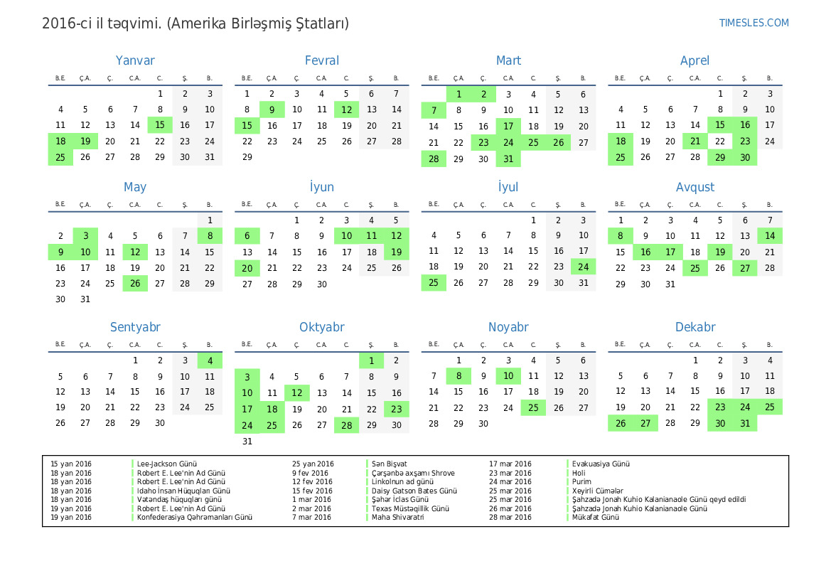Click the Lee-Jackson Günü holiday entry
The height and width of the screenshot is (588, 831).
[x=166, y=464]
